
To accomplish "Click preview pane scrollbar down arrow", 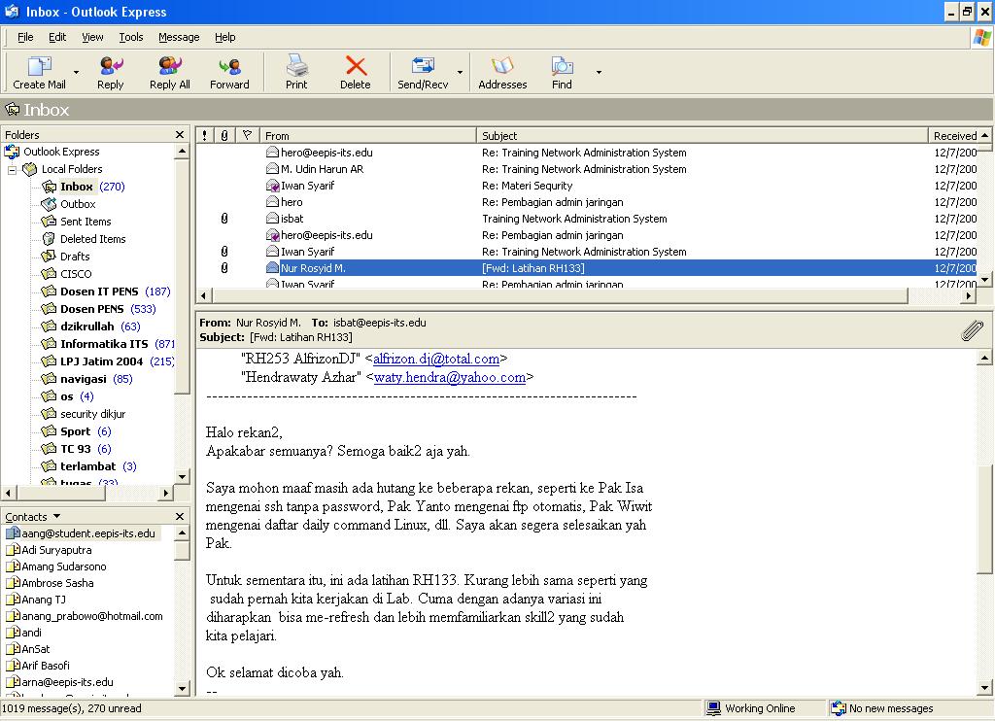I will pyautogui.click(x=984, y=687).
